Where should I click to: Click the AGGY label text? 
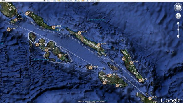coord(95,66)
